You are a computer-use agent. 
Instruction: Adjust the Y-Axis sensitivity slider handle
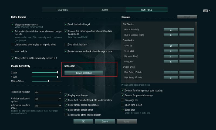[57, 77]
